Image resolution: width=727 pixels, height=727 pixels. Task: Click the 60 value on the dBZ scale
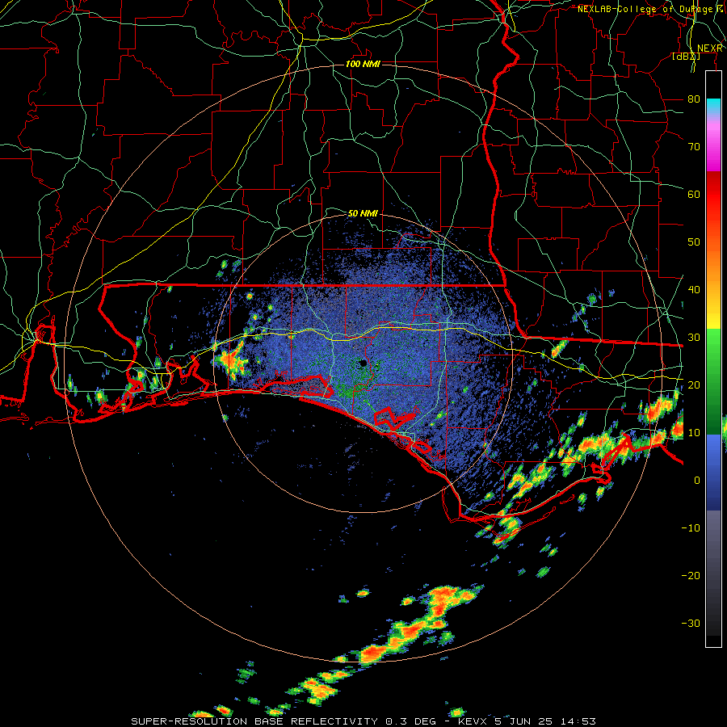coord(694,194)
